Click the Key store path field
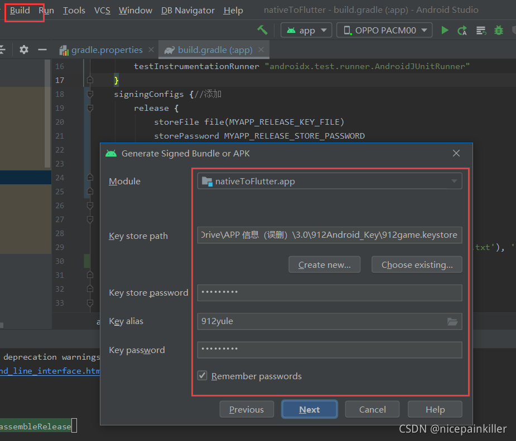The image size is (516, 441). click(330, 235)
